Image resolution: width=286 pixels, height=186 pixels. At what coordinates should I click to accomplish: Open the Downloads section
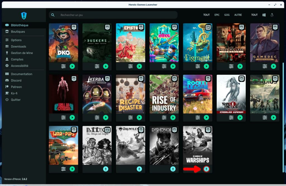[x=18, y=47]
